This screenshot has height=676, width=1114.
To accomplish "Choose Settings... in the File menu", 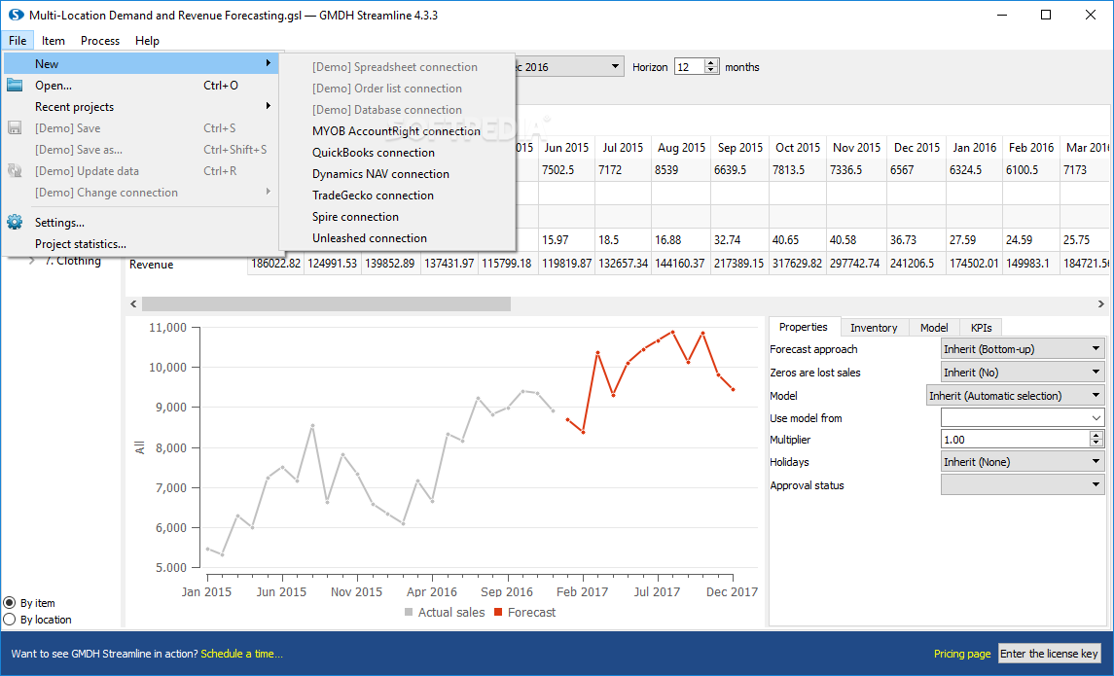I will click(142, 223).
